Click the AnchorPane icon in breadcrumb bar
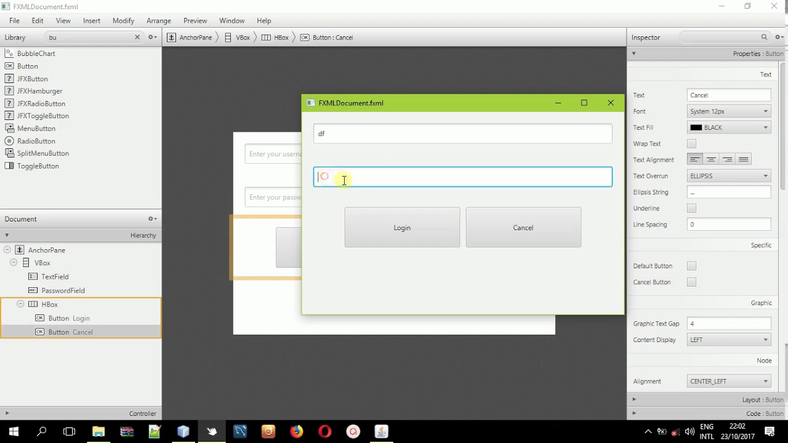The height and width of the screenshot is (443, 788). click(172, 38)
